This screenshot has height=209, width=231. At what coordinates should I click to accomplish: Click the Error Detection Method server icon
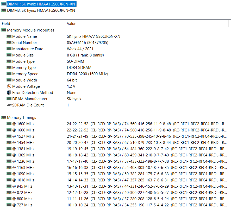[9, 92]
